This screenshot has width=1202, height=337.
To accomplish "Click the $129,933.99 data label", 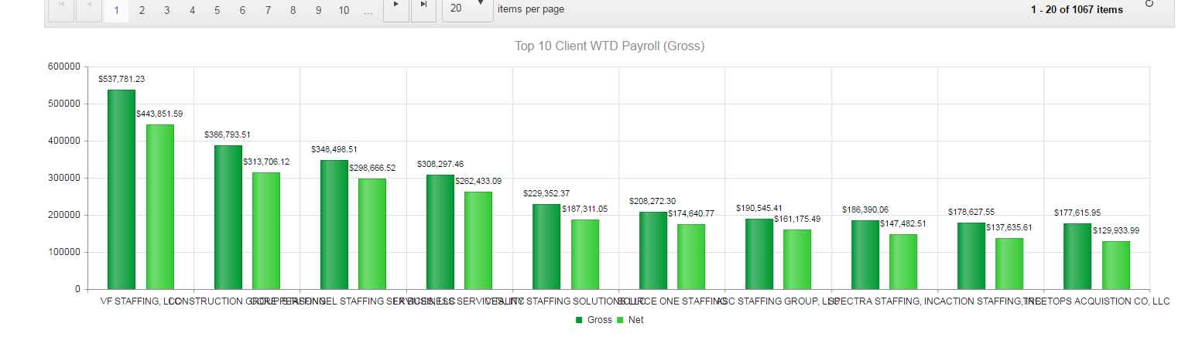I will [1116, 230].
